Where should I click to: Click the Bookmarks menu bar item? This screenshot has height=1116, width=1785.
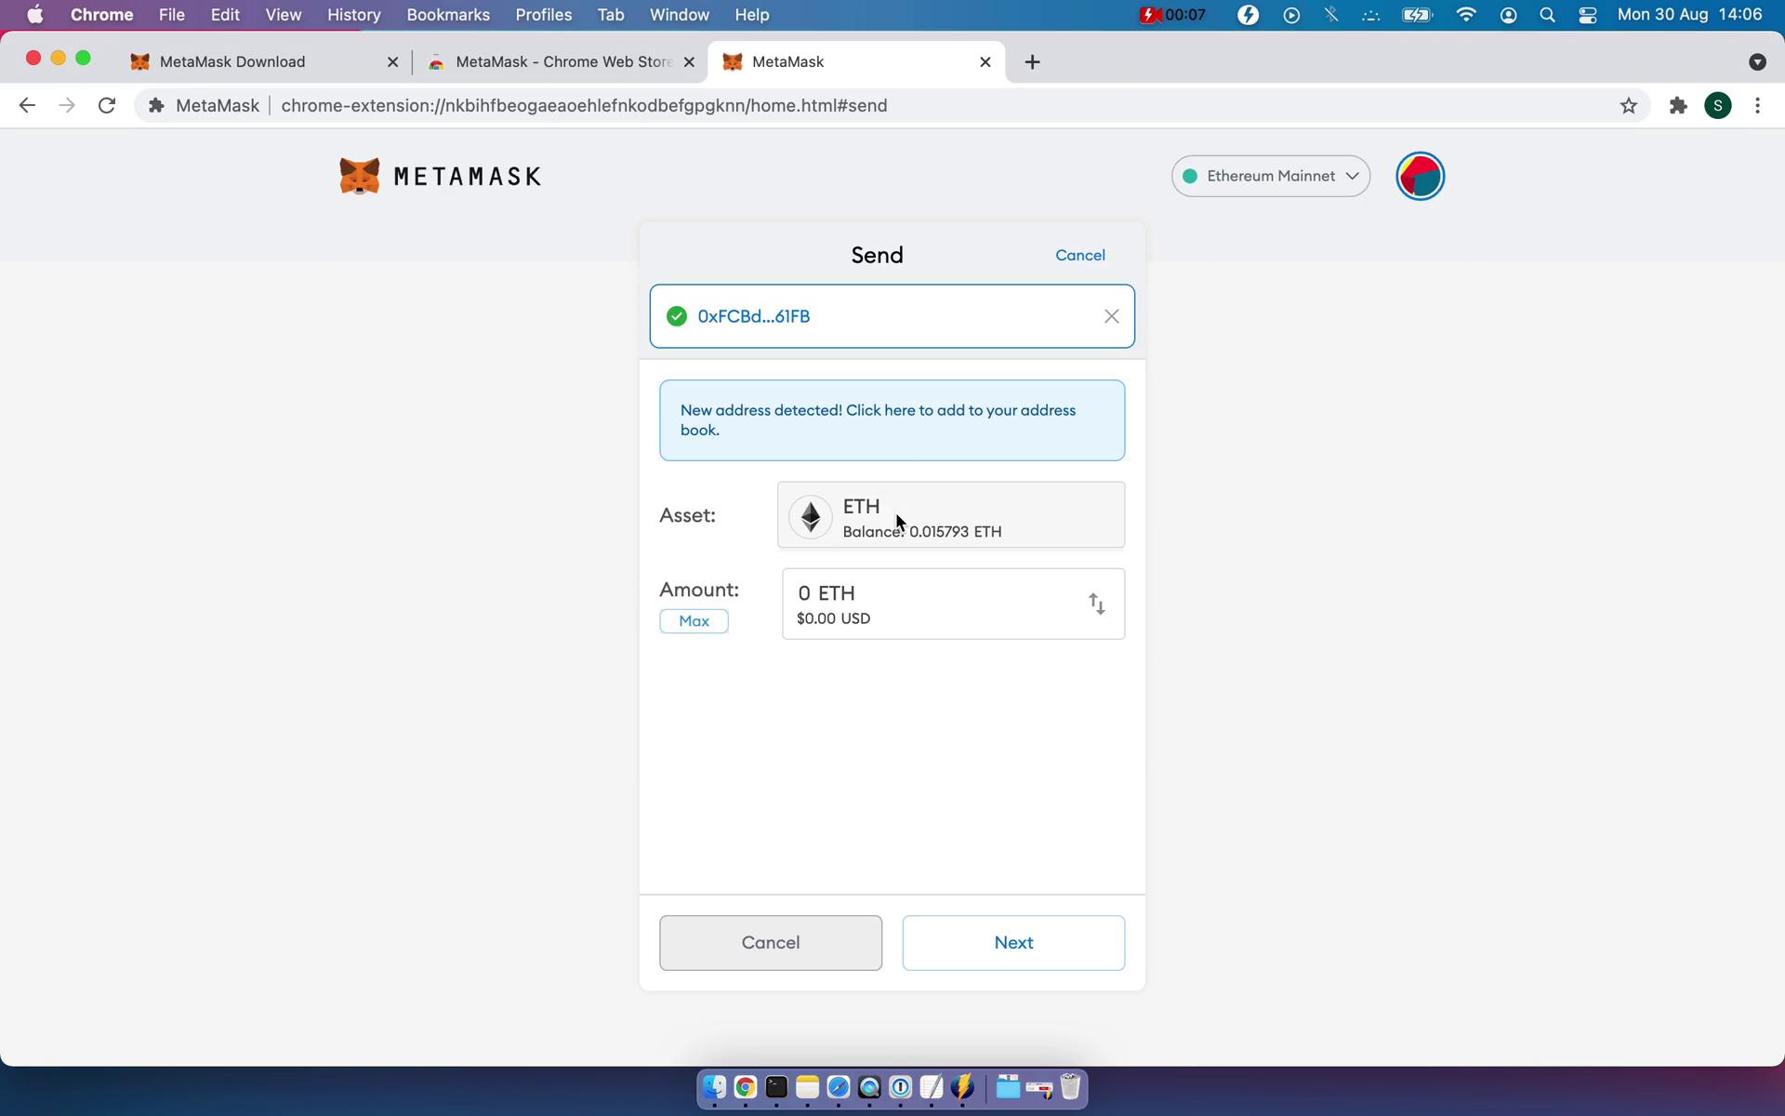448,14
